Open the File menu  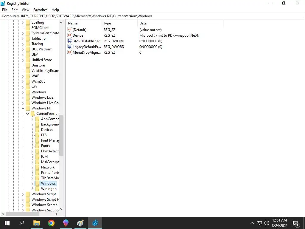pyautogui.click(x=5, y=10)
